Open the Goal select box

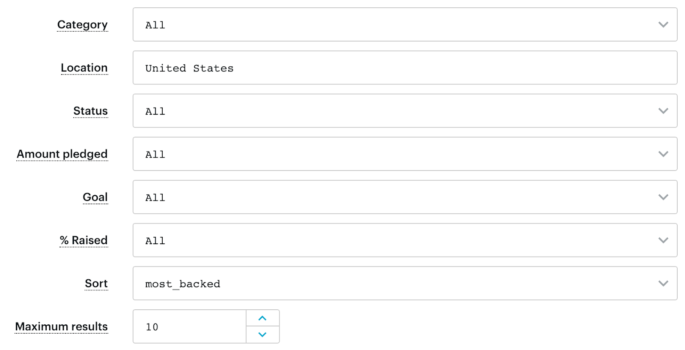coord(405,197)
